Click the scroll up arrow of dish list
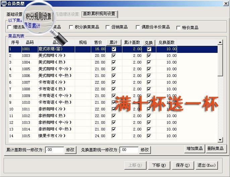This screenshot has width=230, height=177. [x=220, y=42]
